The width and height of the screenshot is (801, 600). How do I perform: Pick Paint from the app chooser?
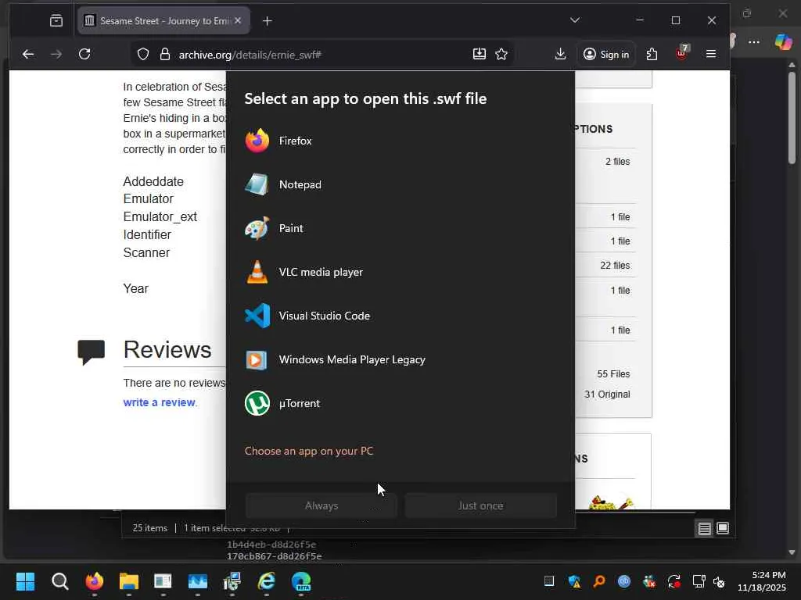point(400,228)
